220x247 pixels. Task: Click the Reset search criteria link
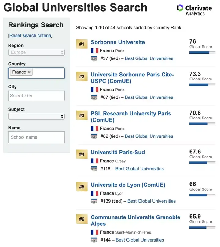coord(30,35)
